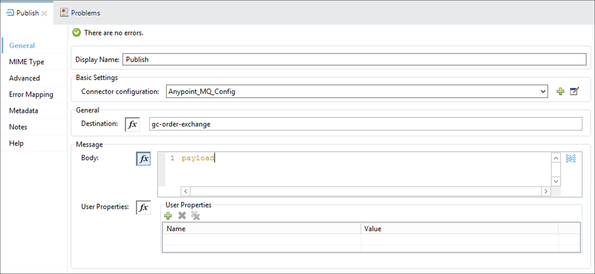The image size is (595, 274).
Task: Remove the selected user property
Action: [x=182, y=216]
